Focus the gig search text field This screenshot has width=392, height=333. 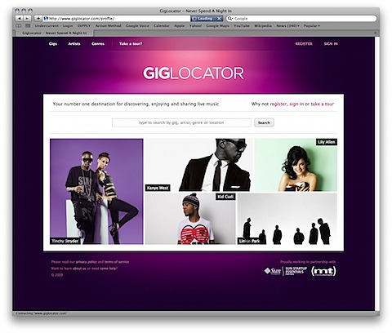click(181, 122)
